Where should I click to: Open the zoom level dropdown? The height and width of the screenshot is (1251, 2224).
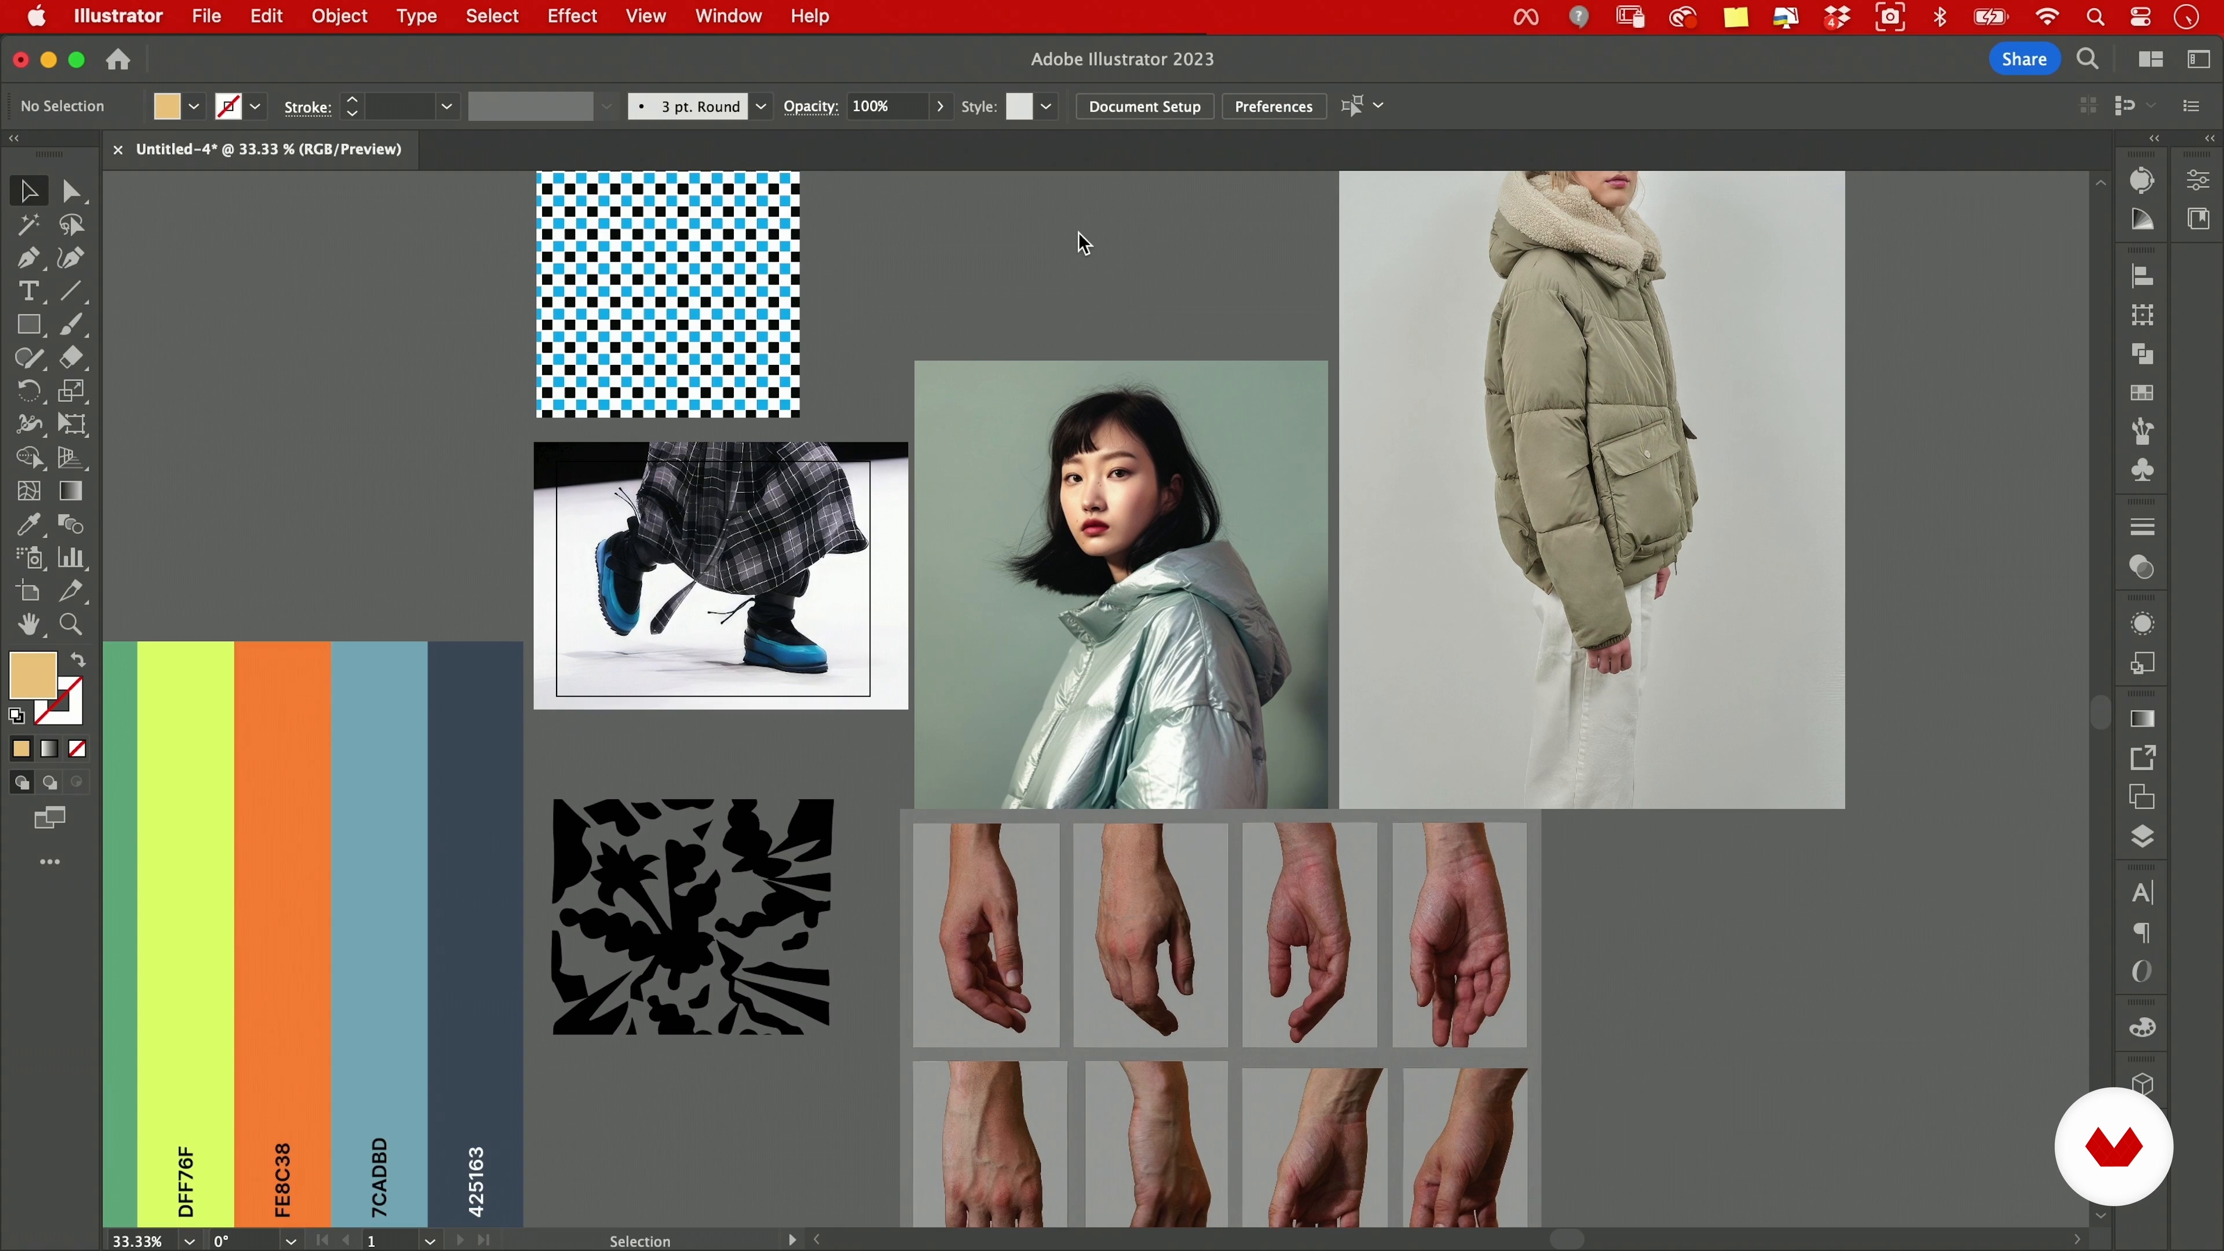click(x=189, y=1242)
